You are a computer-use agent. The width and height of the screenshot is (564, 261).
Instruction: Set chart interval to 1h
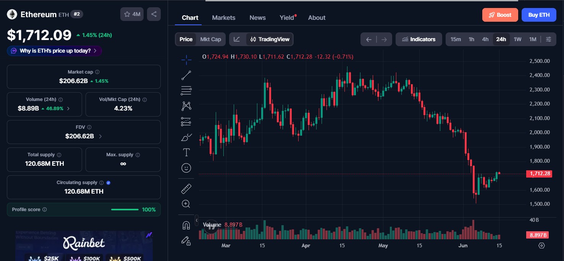[472, 39]
